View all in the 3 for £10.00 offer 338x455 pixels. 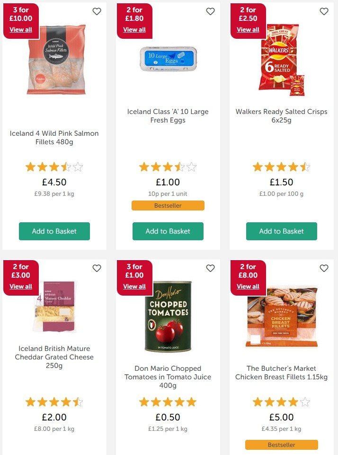click(21, 30)
